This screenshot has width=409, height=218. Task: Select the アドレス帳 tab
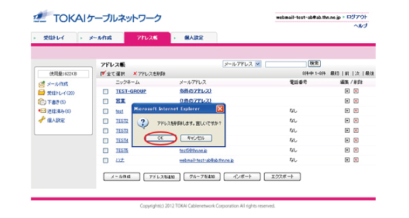(x=147, y=37)
